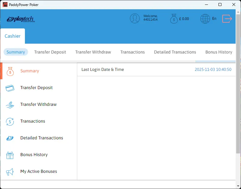The height and width of the screenshot is (189, 241).
Task: Go to Detailed Transactions in top navigation
Action: click(175, 52)
